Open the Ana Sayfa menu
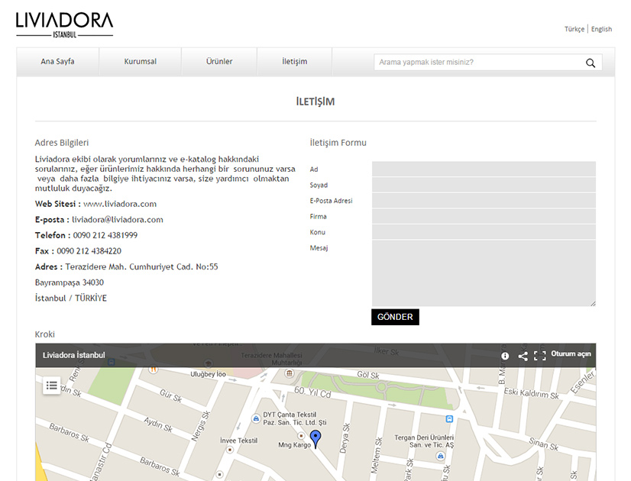The height and width of the screenshot is (481, 631). [x=58, y=62]
